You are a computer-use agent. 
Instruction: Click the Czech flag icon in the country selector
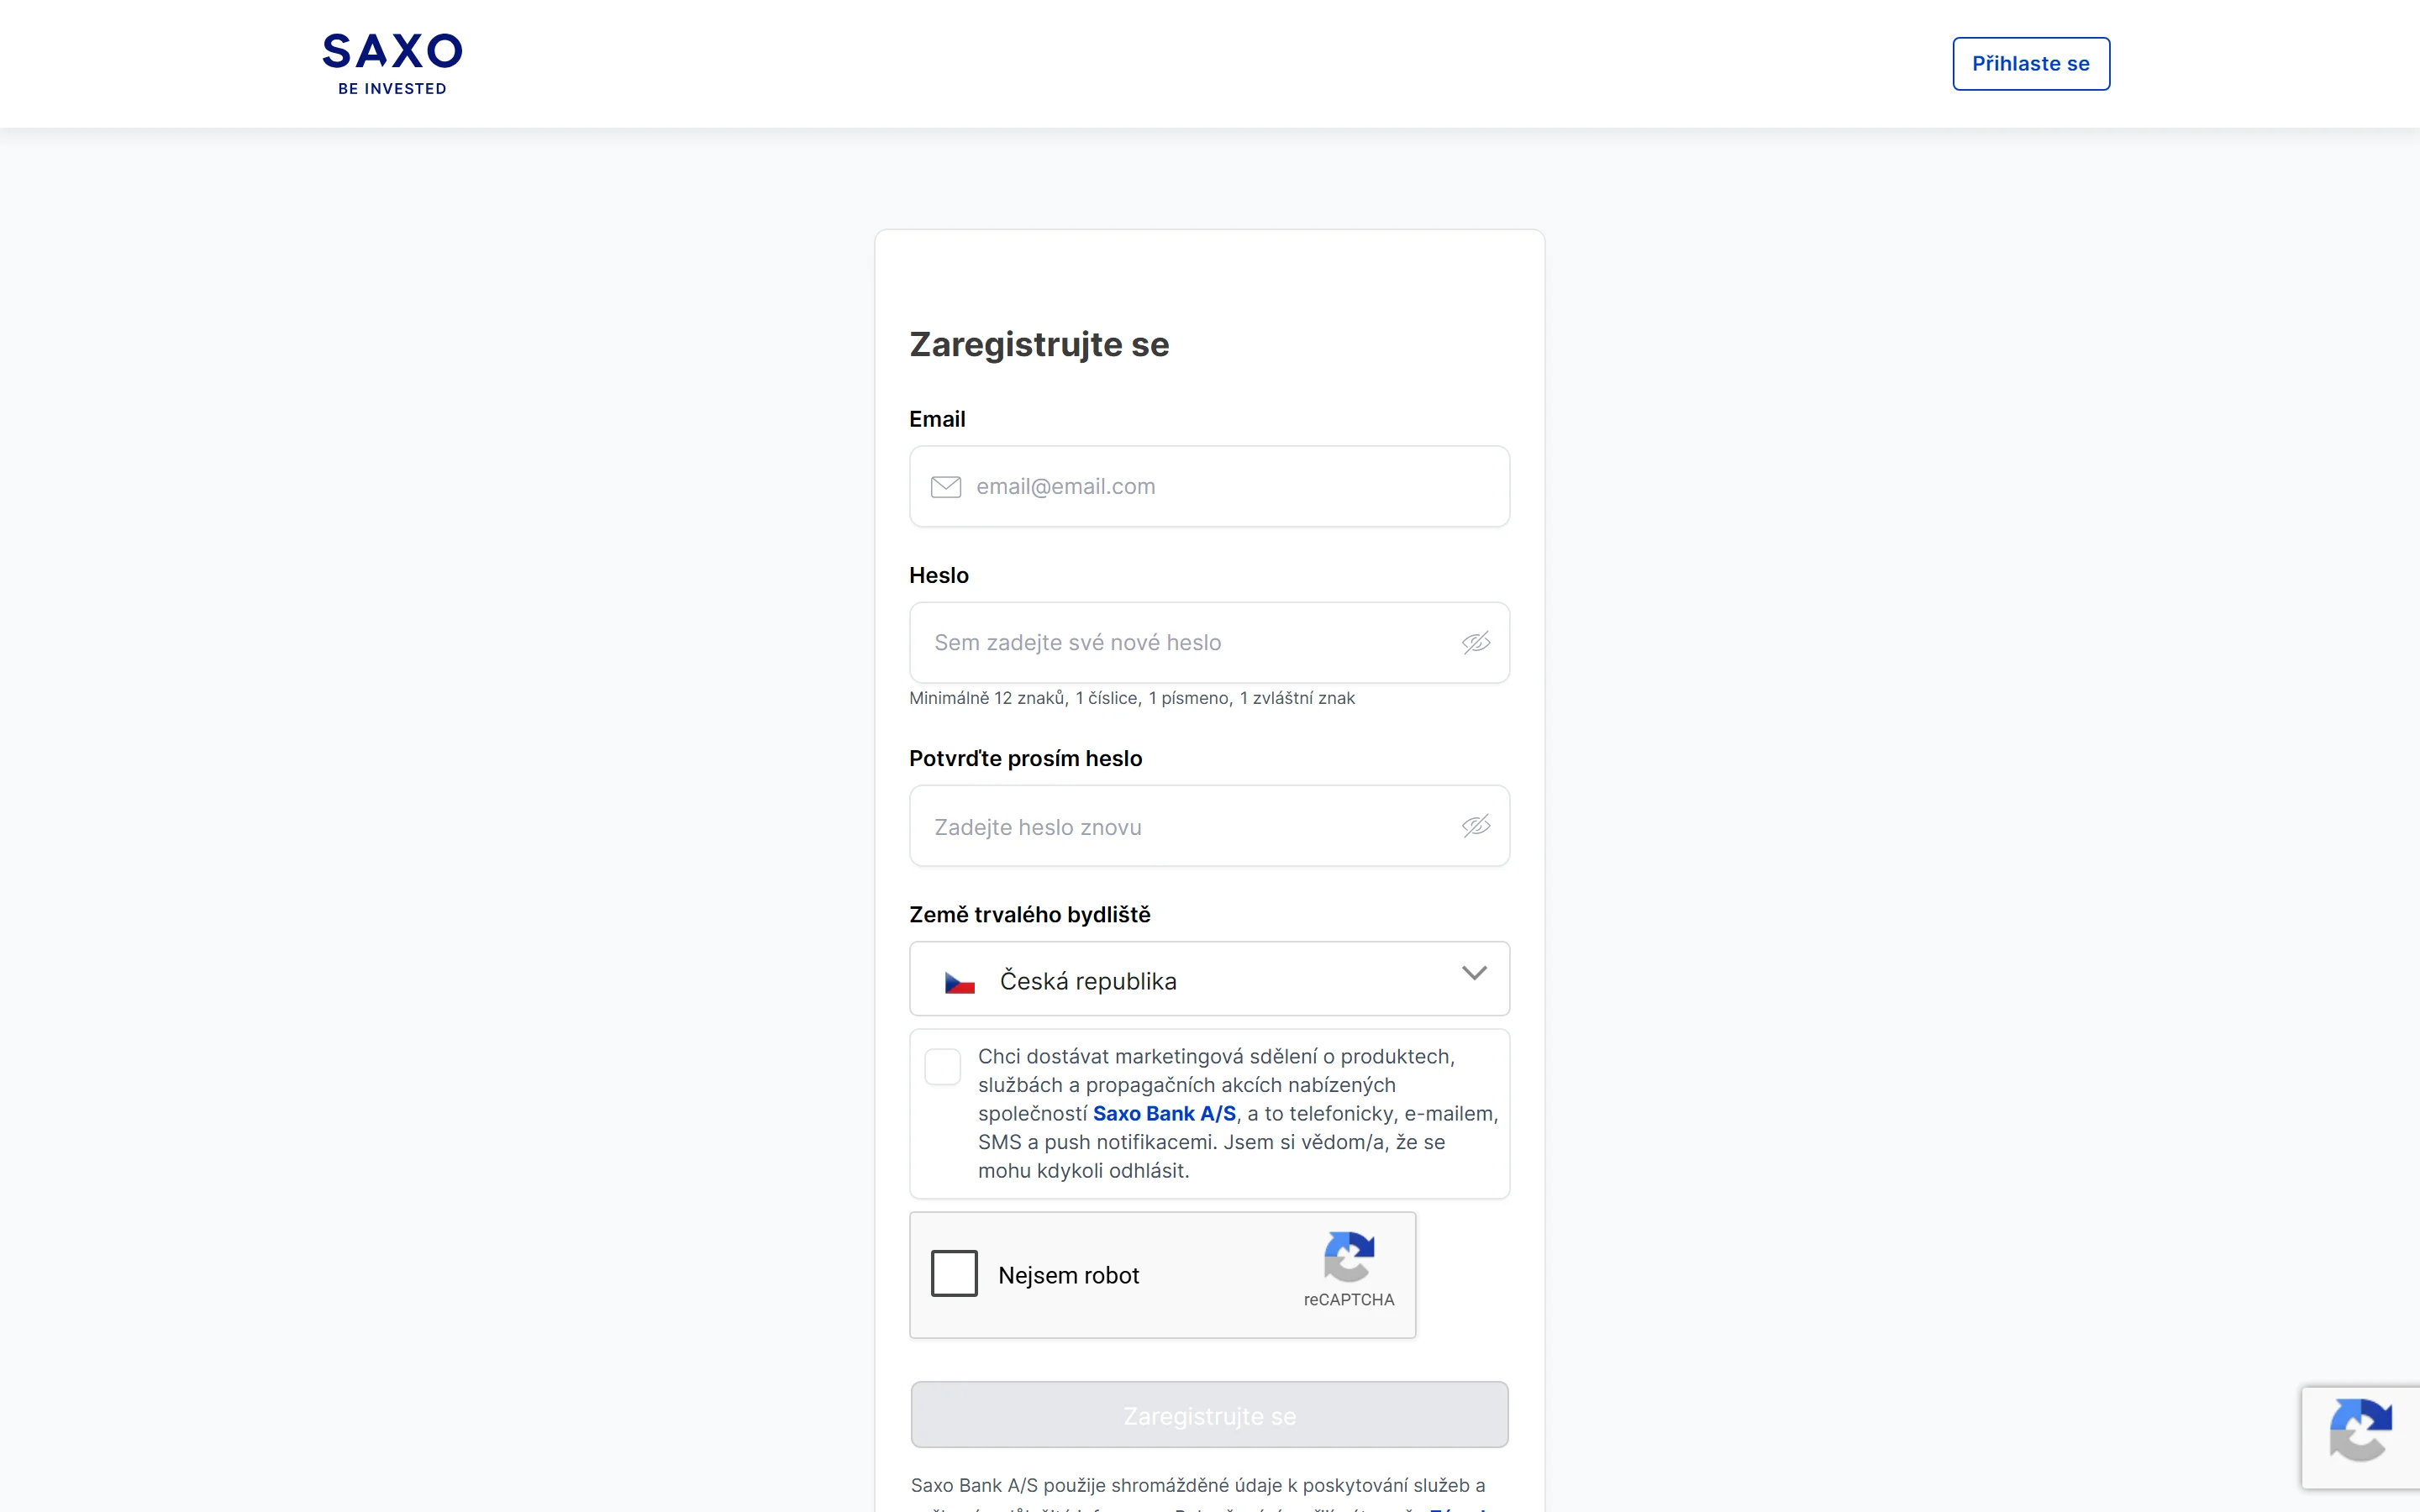(x=959, y=981)
